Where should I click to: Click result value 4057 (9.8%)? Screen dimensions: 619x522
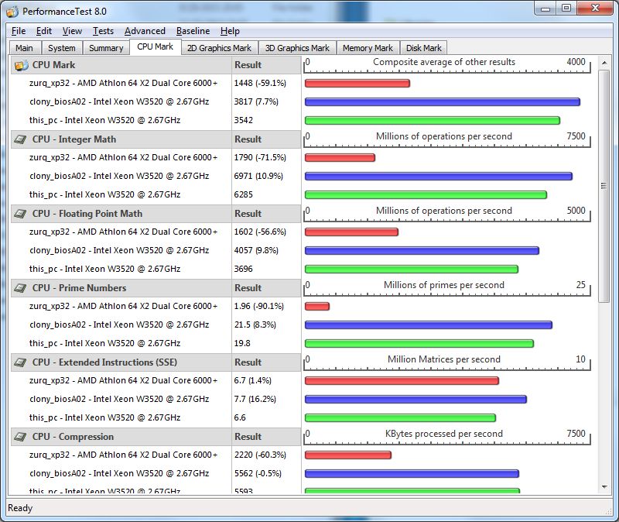pyautogui.click(x=256, y=250)
